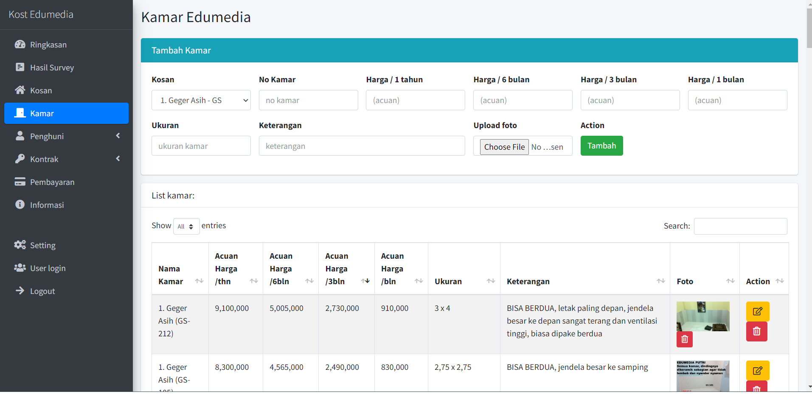The height and width of the screenshot is (397, 812).
Task: Expand the Penghuni submenu in sidebar
Action: [x=118, y=136]
